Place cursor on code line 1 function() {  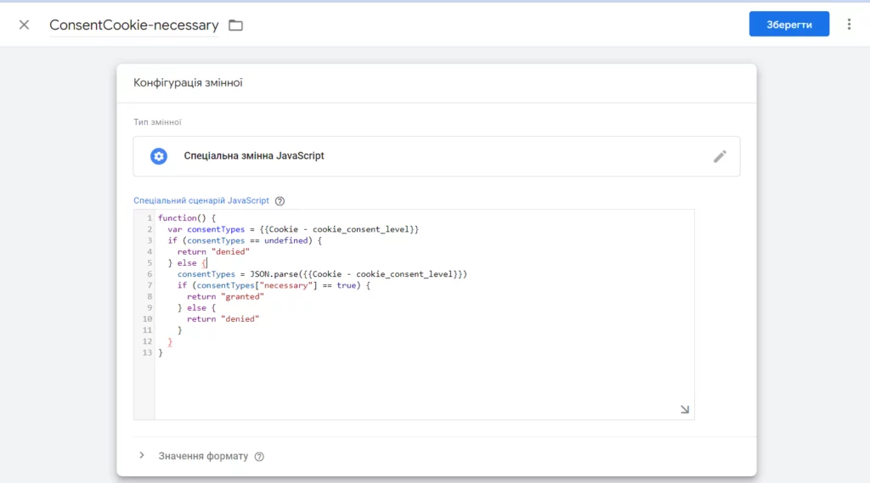(187, 218)
